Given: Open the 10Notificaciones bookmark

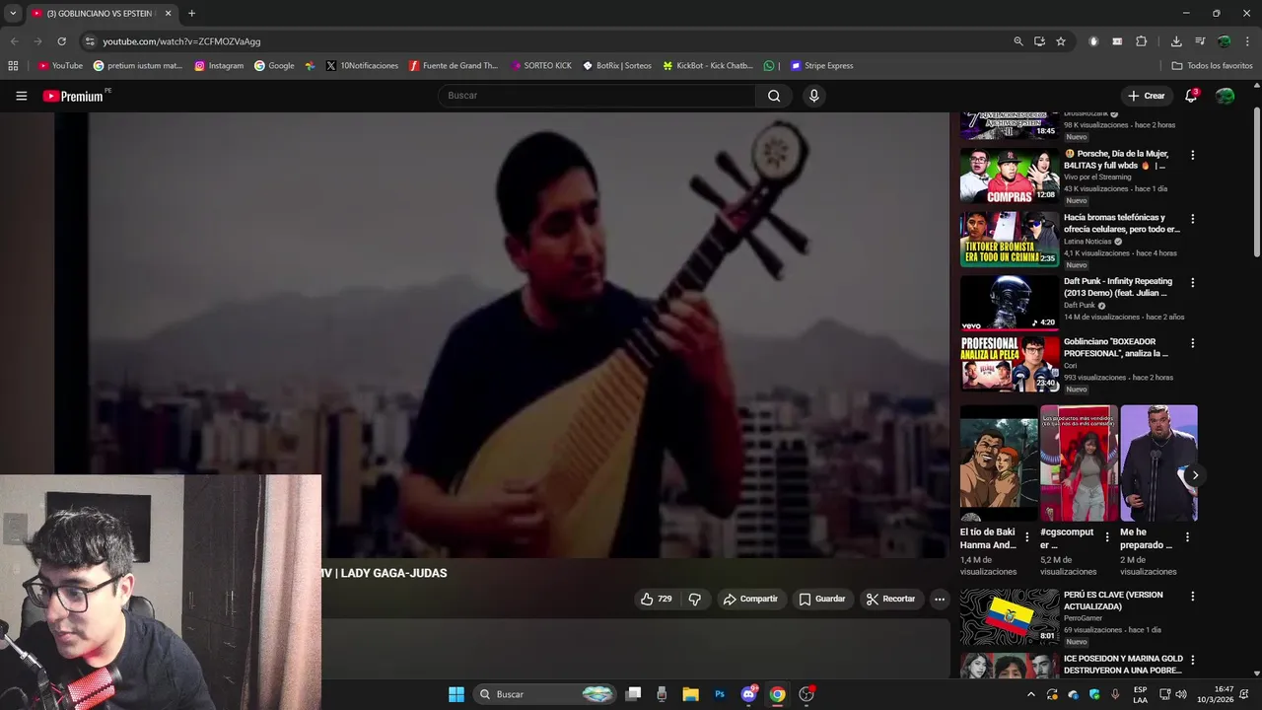Looking at the screenshot, I should point(362,66).
